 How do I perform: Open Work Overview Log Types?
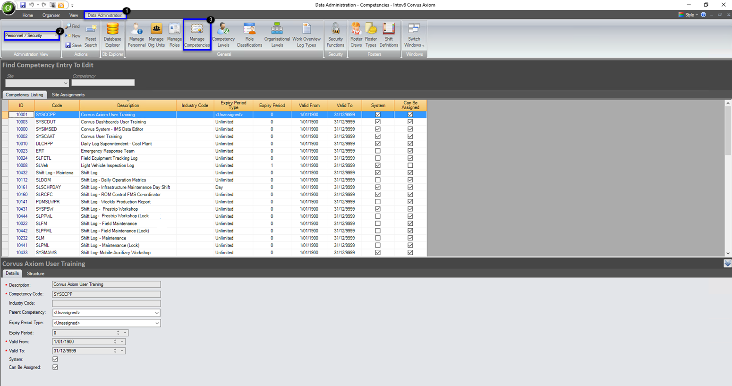(306, 35)
